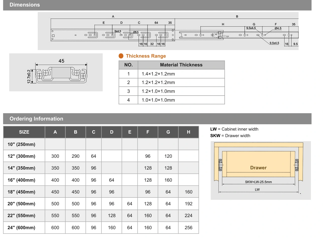Click column header D in the ordering table
Screen dimensions: 323x239
[112, 132]
